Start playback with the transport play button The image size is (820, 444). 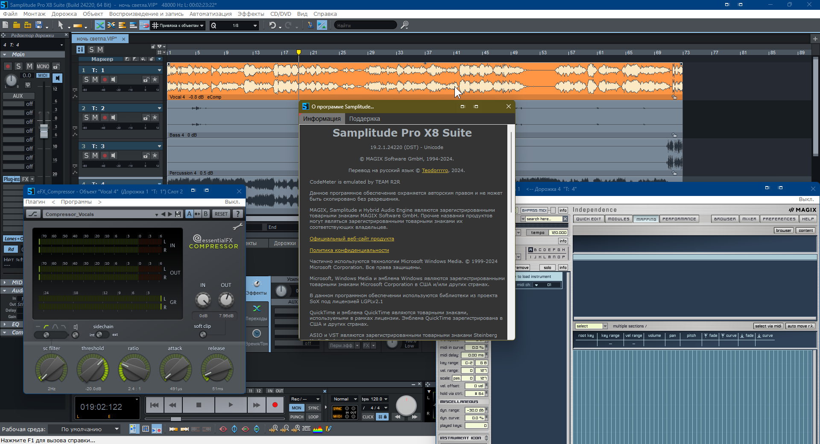(231, 405)
